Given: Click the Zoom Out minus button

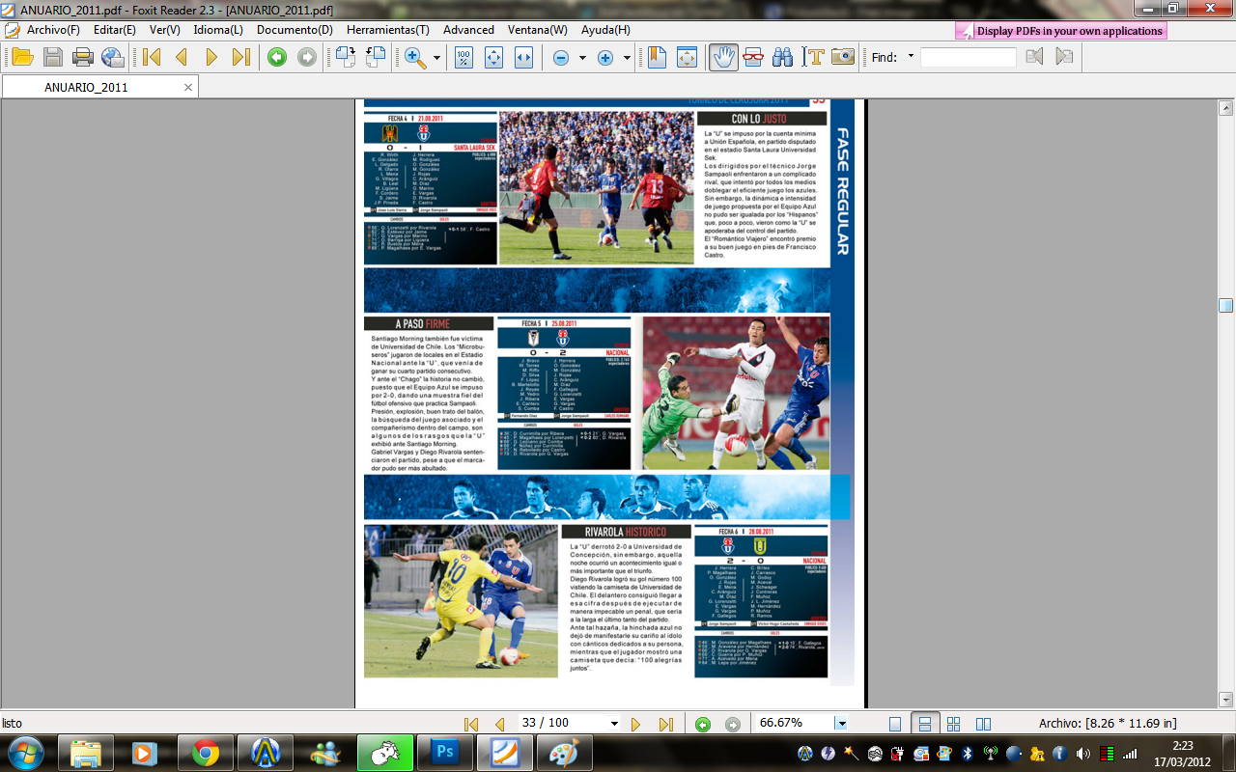Looking at the screenshot, I should pyautogui.click(x=561, y=58).
